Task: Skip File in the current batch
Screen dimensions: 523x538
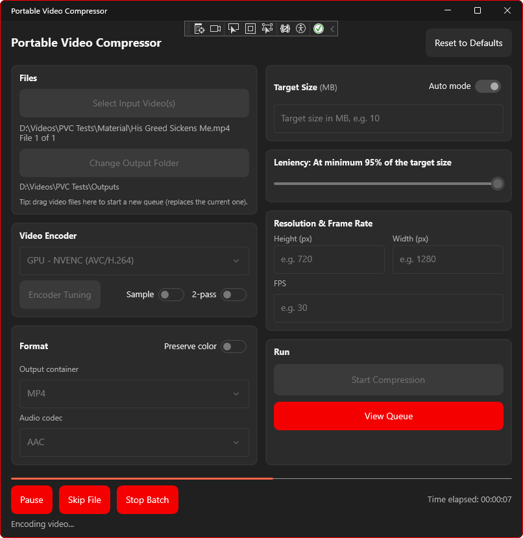Action: point(84,500)
